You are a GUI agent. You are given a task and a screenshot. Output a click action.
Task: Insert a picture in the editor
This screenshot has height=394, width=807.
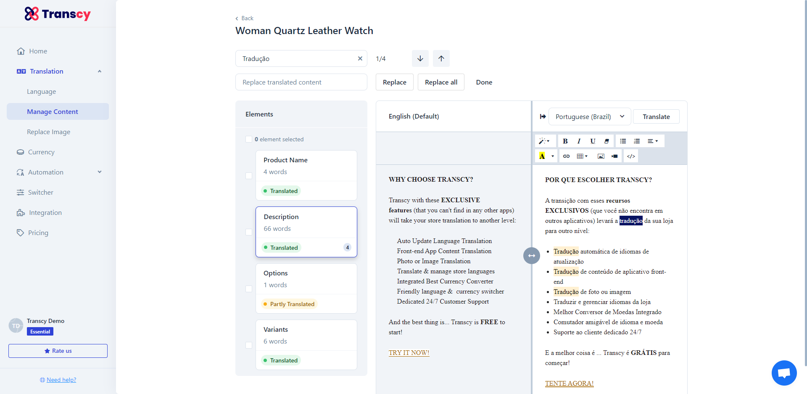tap(601, 156)
